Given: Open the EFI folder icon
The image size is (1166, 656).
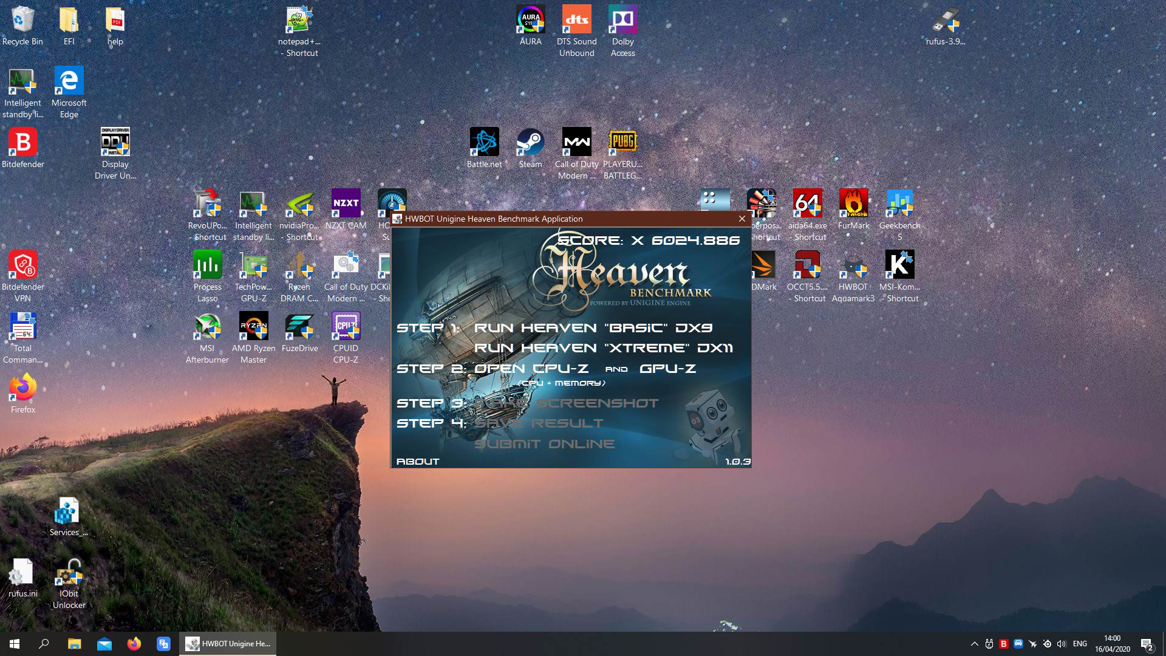Looking at the screenshot, I should click(x=69, y=26).
